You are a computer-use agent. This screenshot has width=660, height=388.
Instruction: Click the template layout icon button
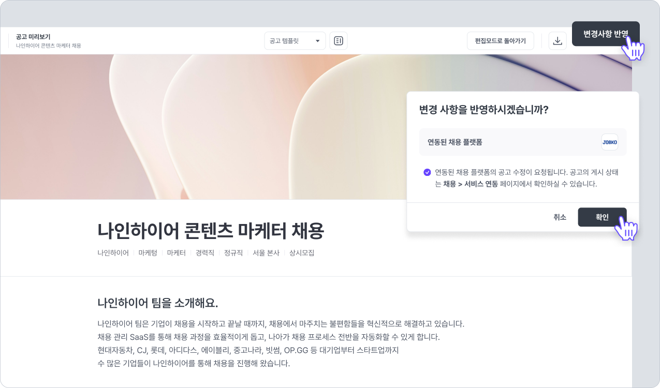click(339, 41)
